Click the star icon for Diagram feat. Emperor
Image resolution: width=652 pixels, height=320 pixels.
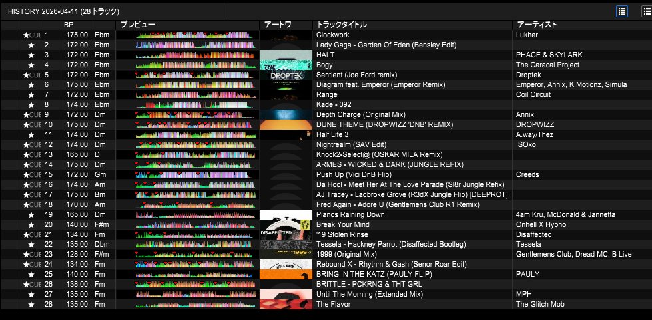pyautogui.click(x=31, y=84)
